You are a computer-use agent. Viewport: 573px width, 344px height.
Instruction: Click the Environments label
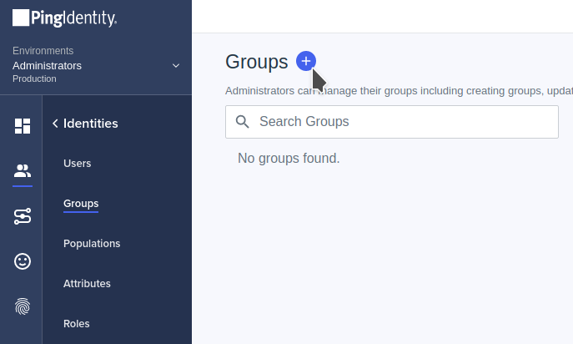43,50
